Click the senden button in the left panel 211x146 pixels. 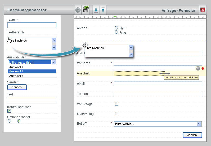click(17, 87)
